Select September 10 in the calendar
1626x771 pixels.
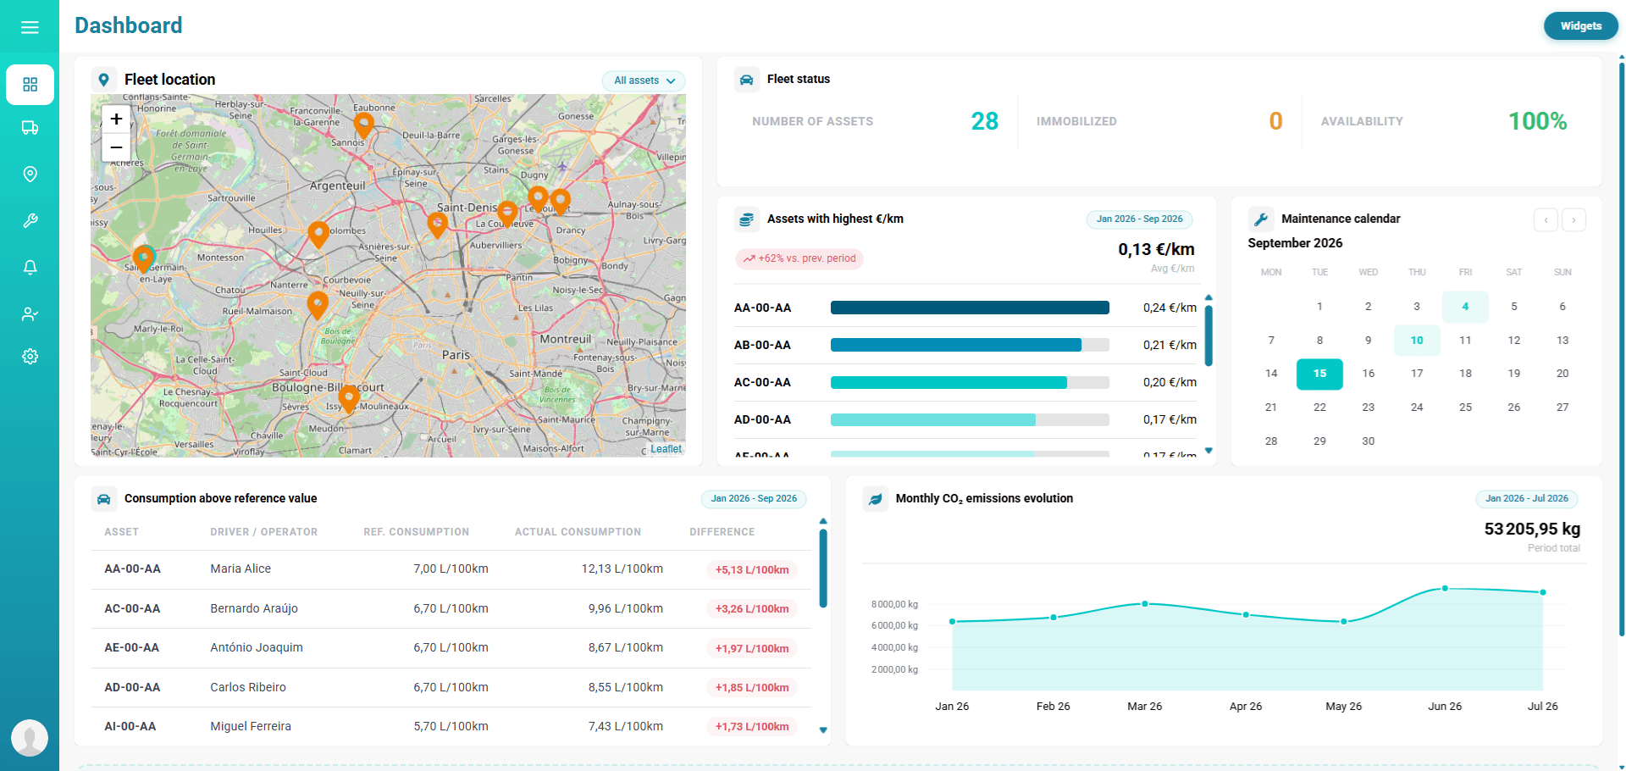(1417, 341)
